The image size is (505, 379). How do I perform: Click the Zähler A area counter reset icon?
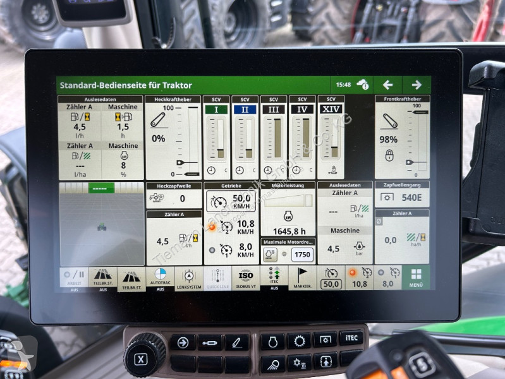(x=379, y=221)
